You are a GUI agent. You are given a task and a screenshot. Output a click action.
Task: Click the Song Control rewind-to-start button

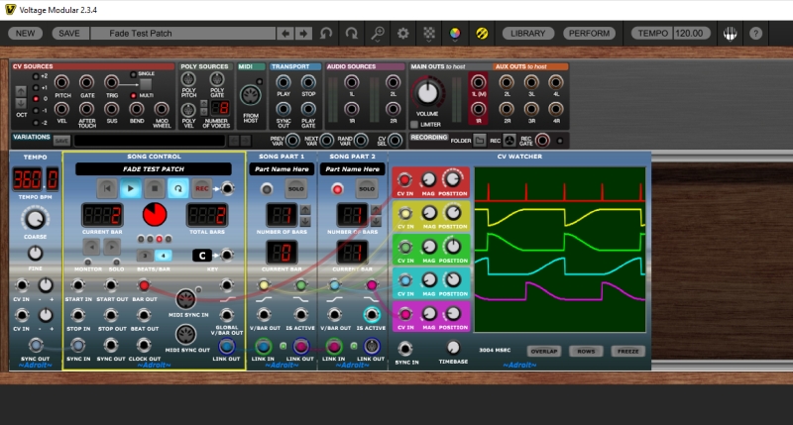(x=107, y=188)
